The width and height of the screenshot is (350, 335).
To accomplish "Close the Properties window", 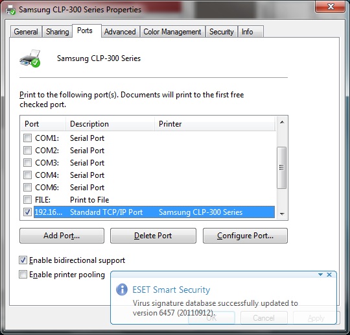I will point(331,6).
